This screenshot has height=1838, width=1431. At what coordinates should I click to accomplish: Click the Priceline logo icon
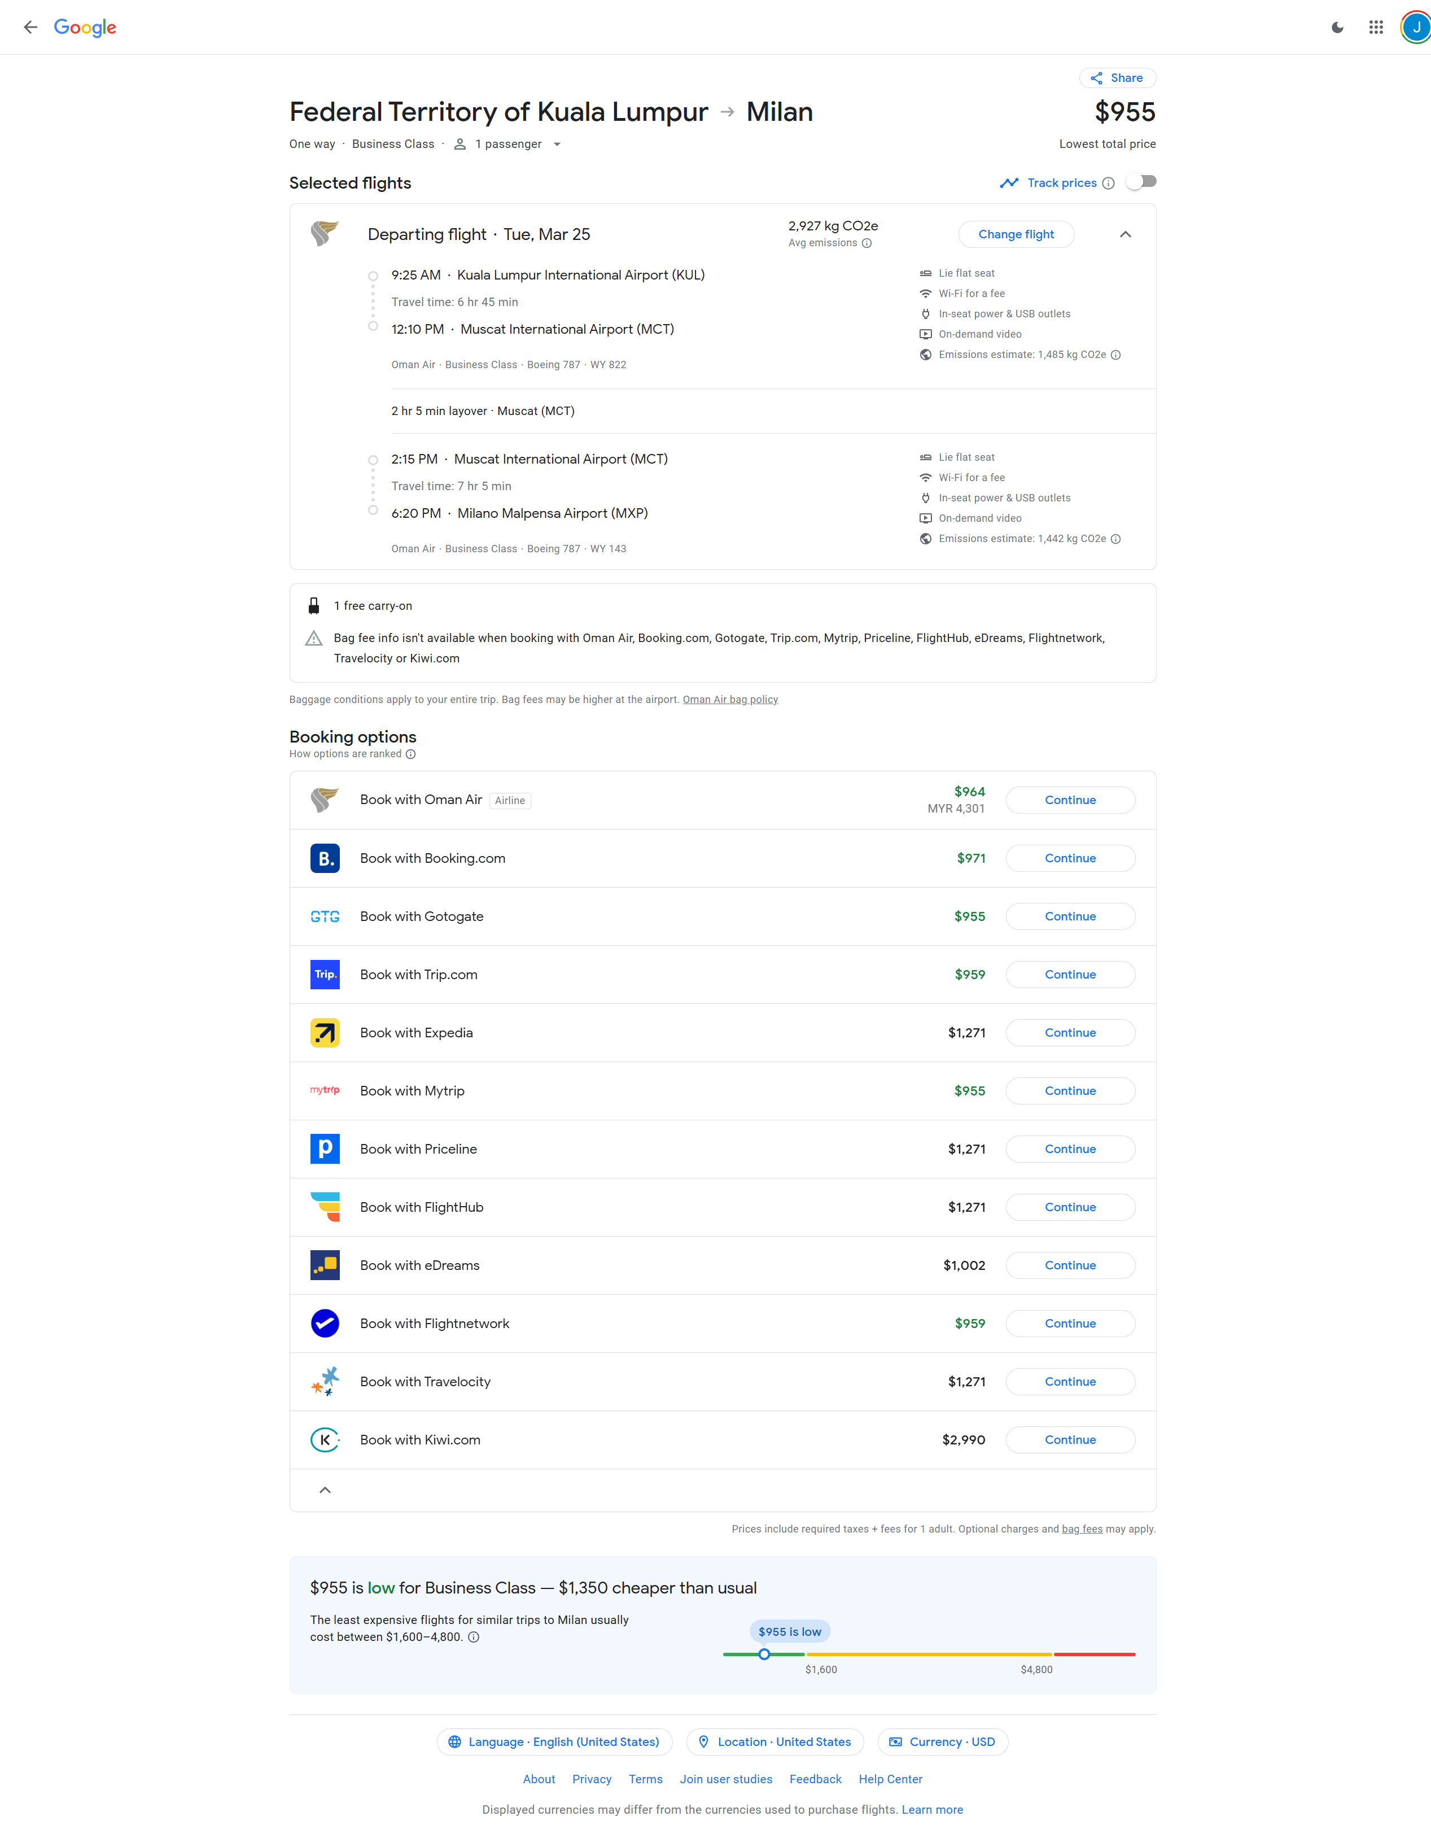[325, 1149]
